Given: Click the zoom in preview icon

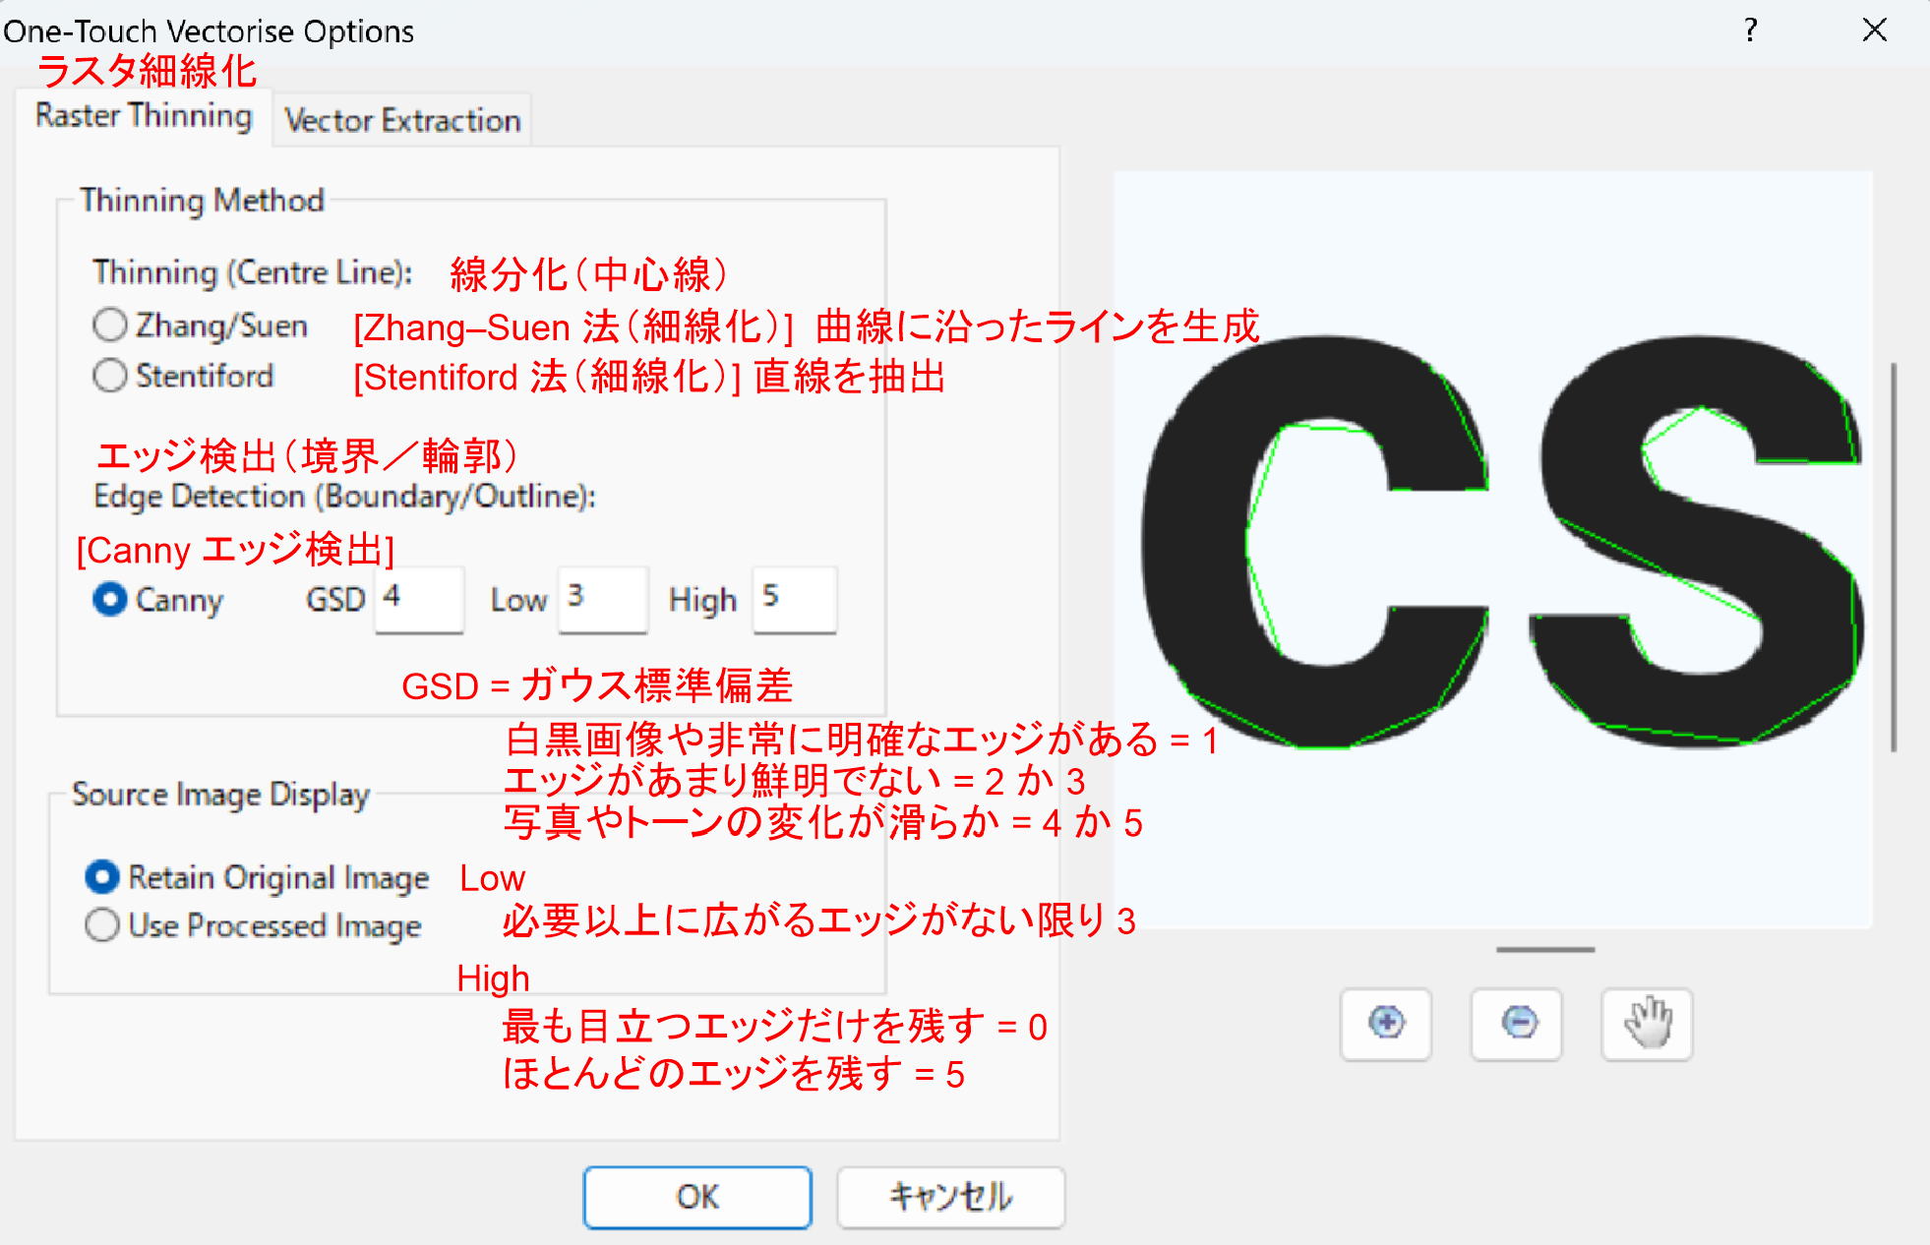Looking at the screenshot, I should tap(1385, 1024).
